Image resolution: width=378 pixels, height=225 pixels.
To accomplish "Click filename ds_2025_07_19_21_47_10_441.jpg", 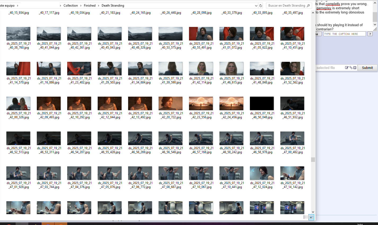I will point(231,185).
